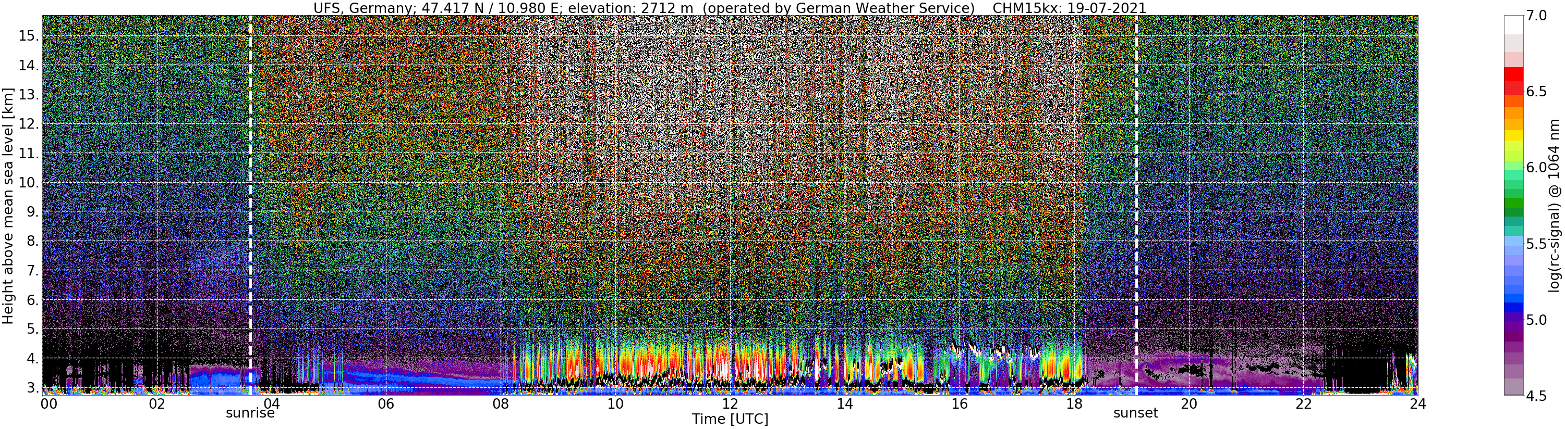Click the x-axis tick label '02'
This screenshot has height=429, width=1565.
click(x=157, y=404)
